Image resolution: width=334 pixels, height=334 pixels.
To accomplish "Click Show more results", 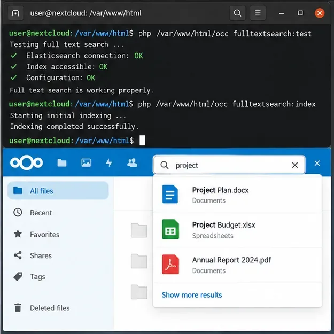I will click(x=192, y=295).
